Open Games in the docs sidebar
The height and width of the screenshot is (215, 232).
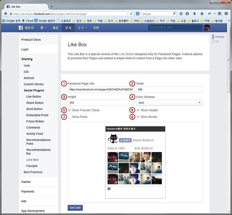point(26,182)
